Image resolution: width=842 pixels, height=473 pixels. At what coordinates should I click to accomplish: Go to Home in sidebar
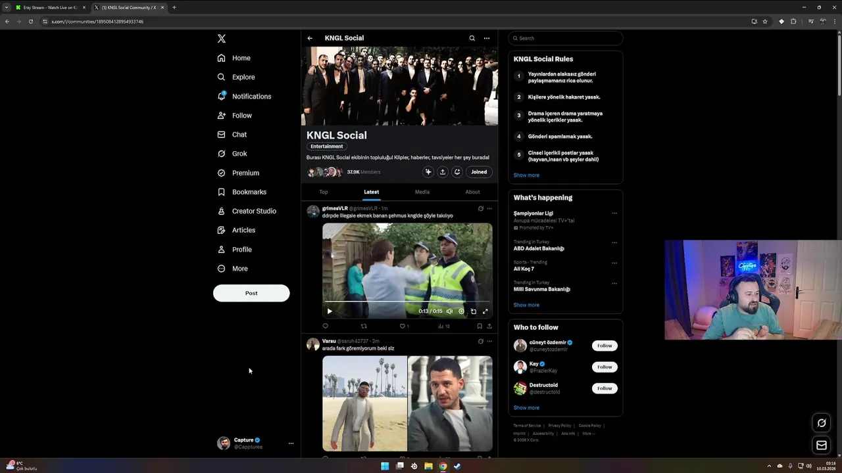pos(234,58)
